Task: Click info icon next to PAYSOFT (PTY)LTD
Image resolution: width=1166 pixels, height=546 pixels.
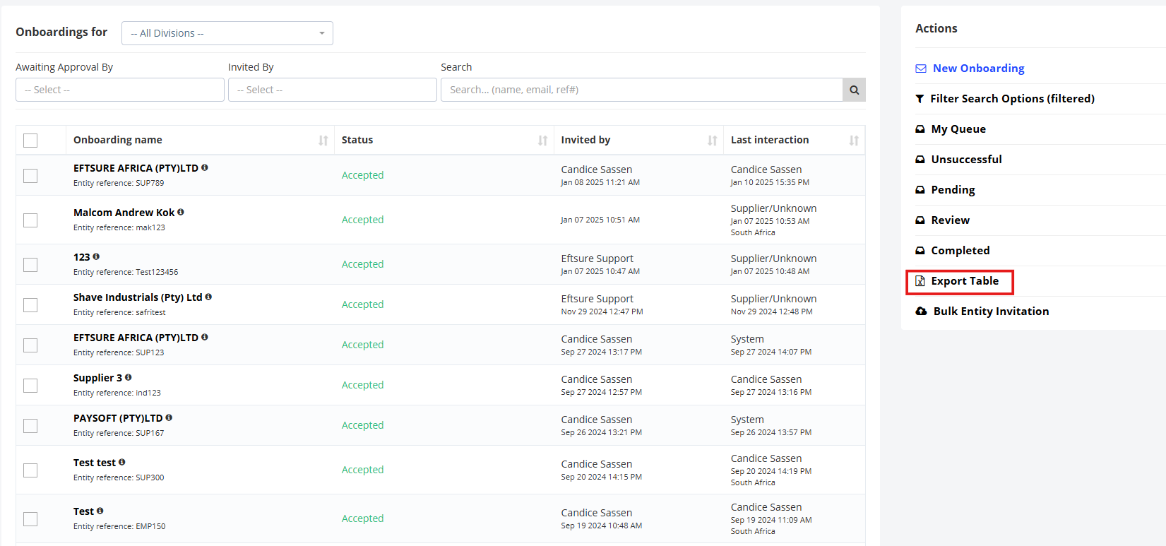Action: click(169, 417)
